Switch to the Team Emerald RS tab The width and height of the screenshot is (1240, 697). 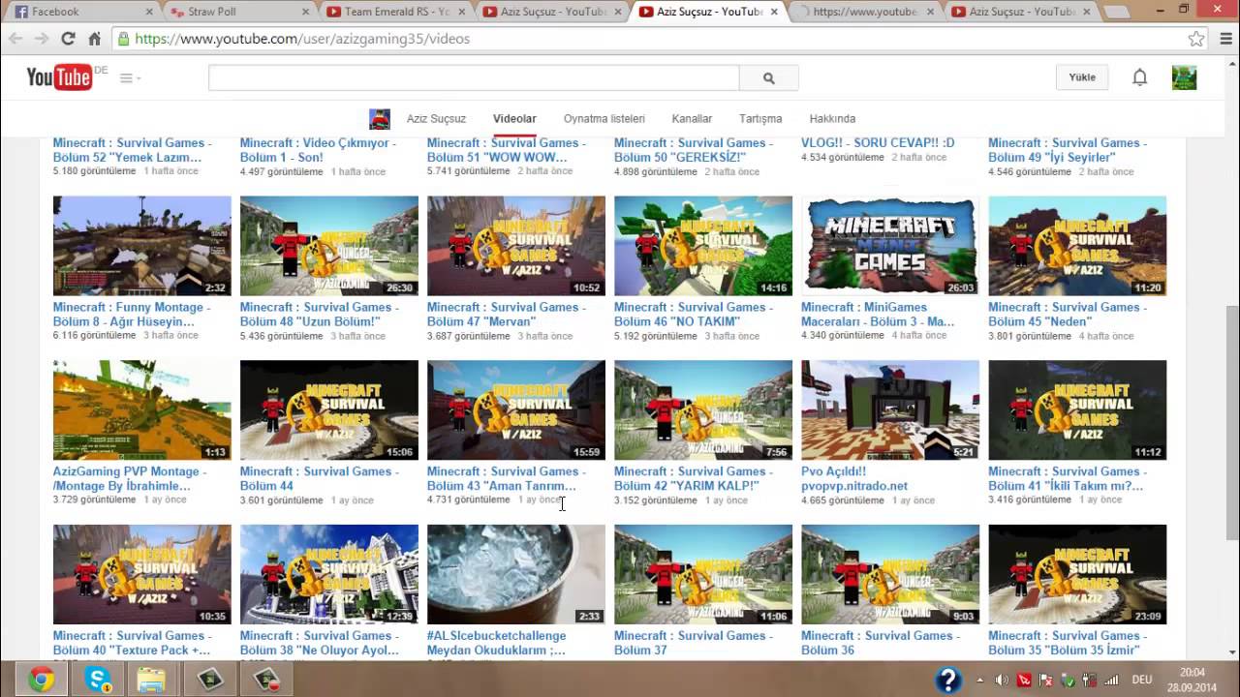pos(396,12)
